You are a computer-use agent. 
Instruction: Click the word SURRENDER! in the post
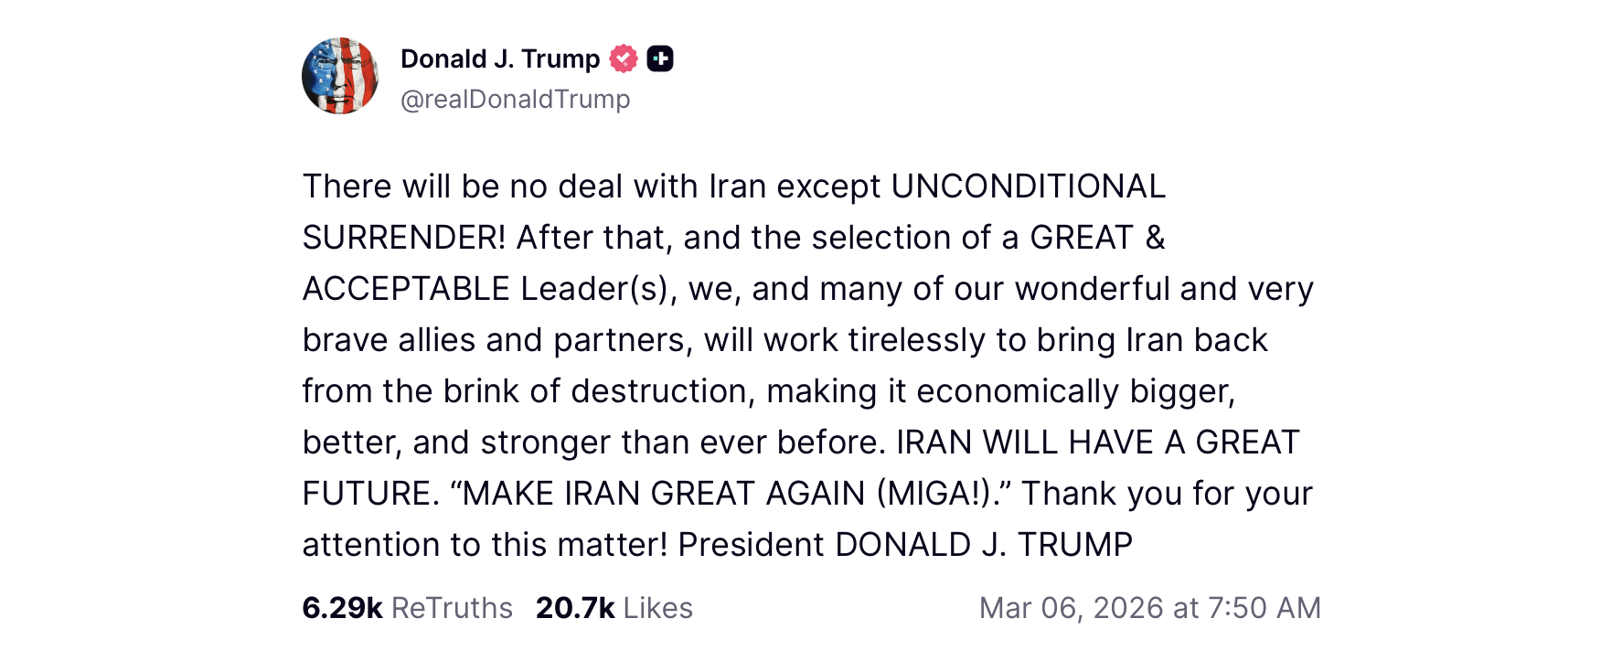403,238
